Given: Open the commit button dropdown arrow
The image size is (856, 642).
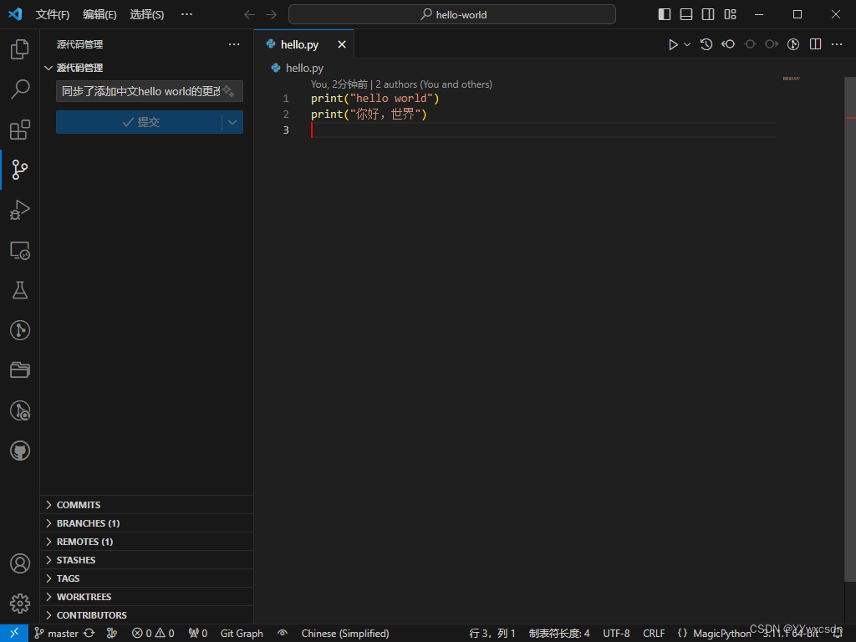Looking at the screenshot, I should click(x=232, y=122).
